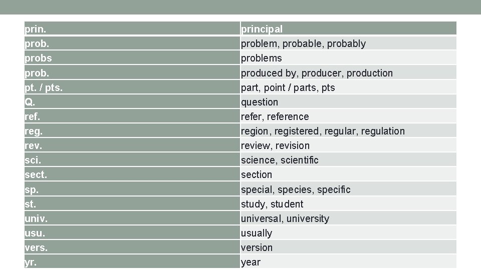Click the "version" definition cell
This screenshot has width=481, height=270.
257,247
